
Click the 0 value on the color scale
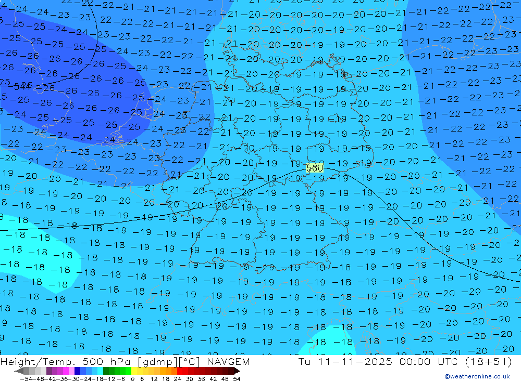tap(132, 379)
